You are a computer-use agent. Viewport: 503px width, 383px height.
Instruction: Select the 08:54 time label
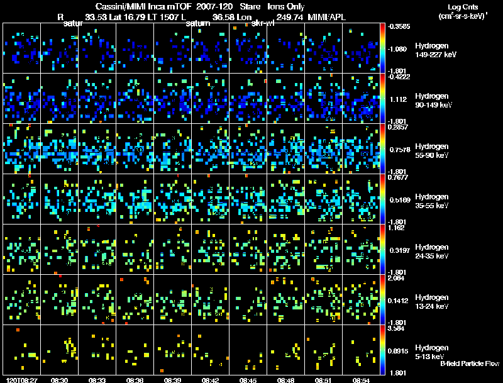point(361,380)
